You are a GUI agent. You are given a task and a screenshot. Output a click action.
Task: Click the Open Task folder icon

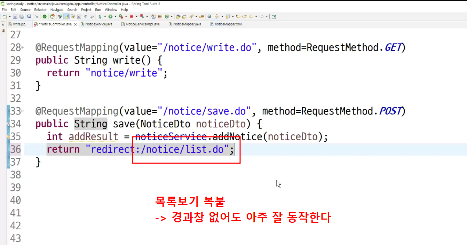pos(184,16)
